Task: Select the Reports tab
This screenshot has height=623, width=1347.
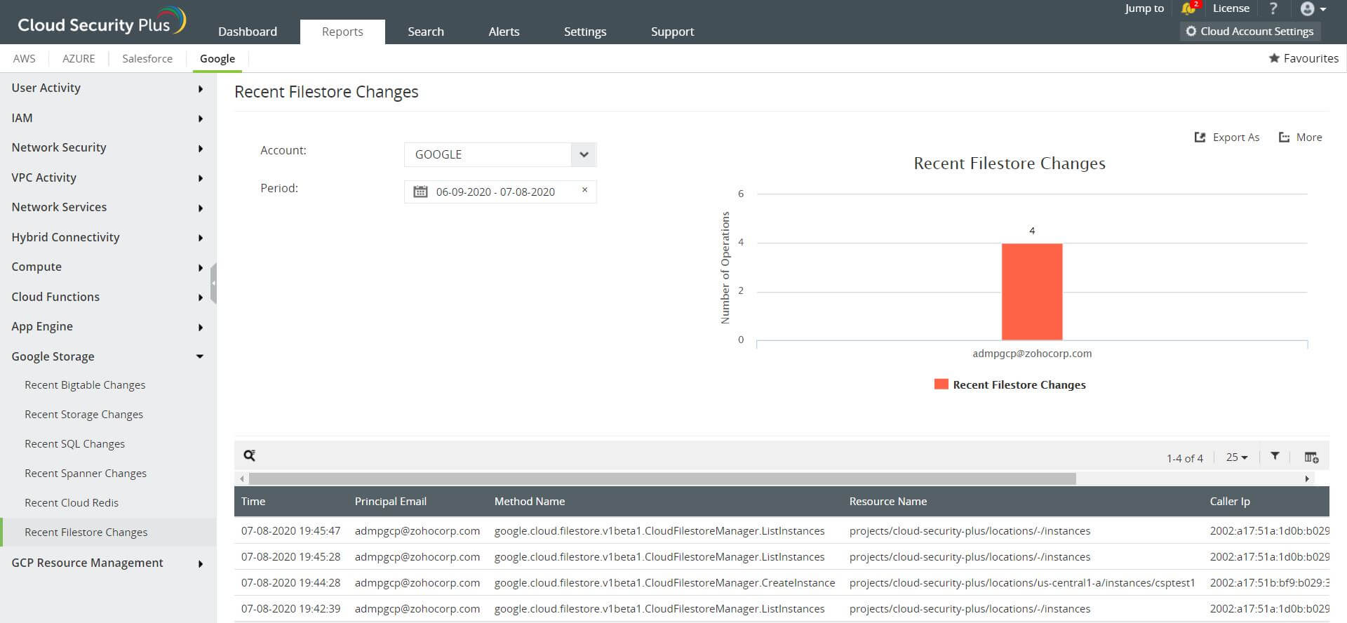Action: click(342, 32)
